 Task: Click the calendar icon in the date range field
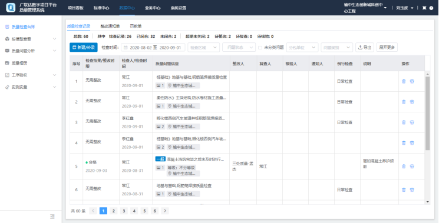[126, 48]
